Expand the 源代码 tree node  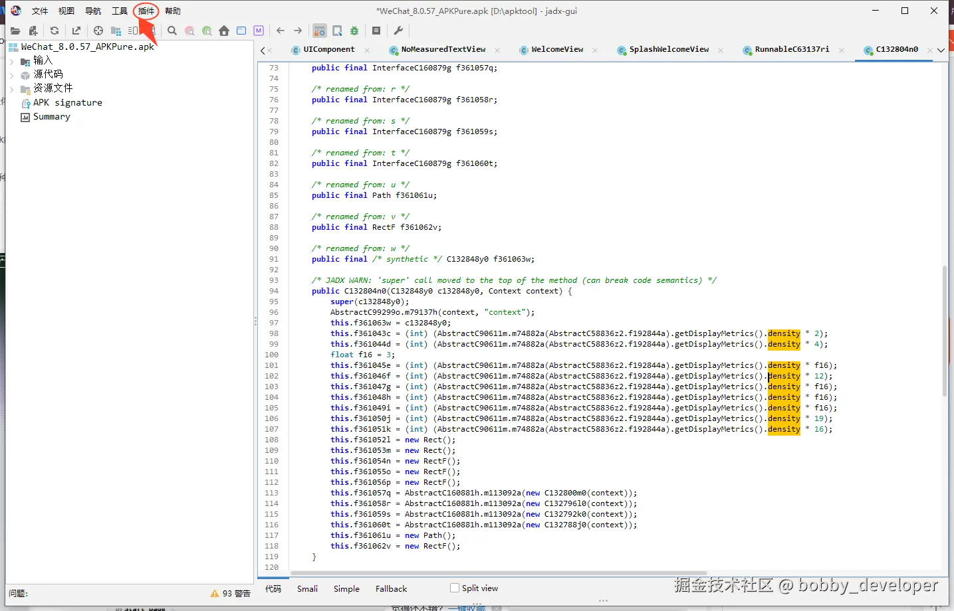pyautogui.click(x=11, y=75)
